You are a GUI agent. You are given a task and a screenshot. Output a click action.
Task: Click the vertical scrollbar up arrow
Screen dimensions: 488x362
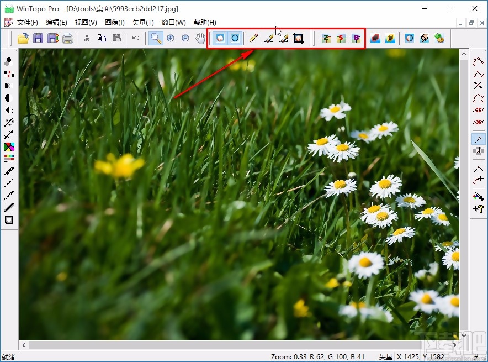pos(464,53)
